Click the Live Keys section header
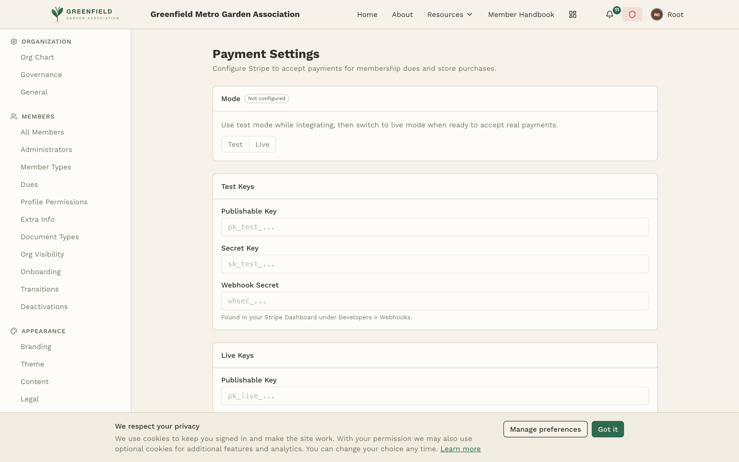This screenshot has width=739, height=462. pos(237,355)
